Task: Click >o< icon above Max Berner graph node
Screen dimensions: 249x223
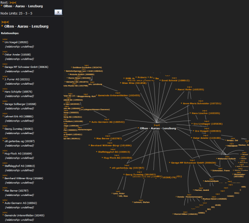Action: pos(108,136)
